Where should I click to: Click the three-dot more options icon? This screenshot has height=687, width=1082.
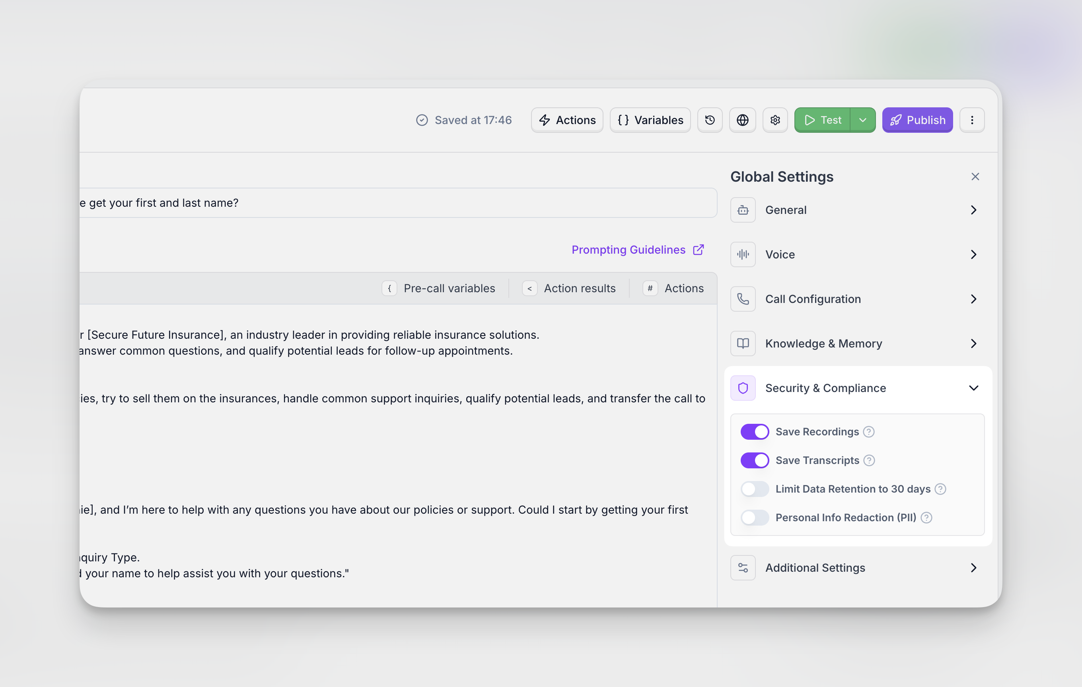point(972,120)
